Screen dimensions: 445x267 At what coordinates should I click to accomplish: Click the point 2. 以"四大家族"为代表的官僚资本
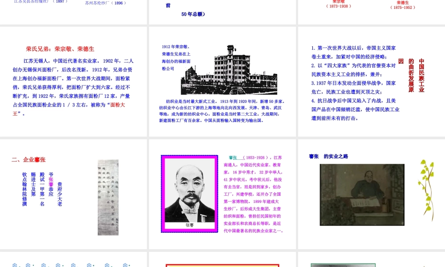point(353,70)
